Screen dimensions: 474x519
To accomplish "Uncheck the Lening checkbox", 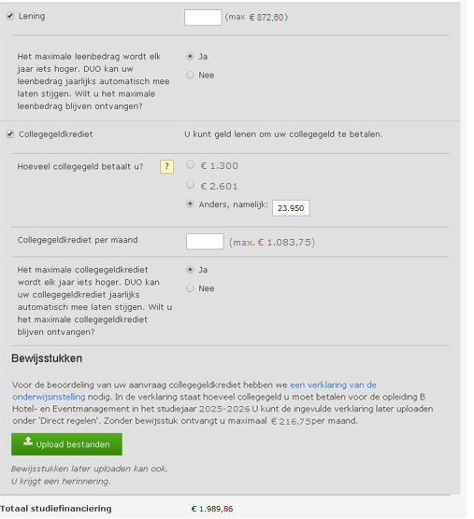I will pyautogui.click(x=10, y=16).
